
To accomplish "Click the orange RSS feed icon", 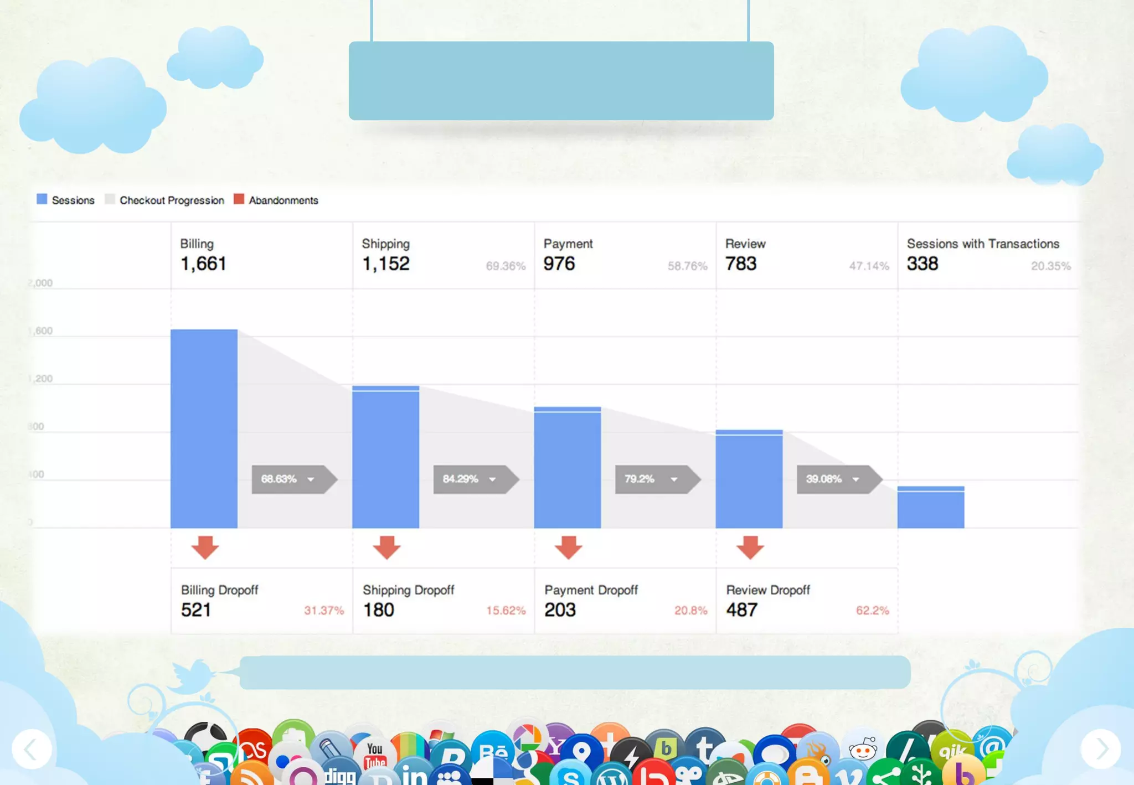I will click(251, 775).
